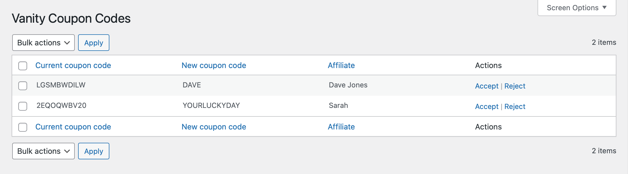Reject the YOURLUCKYDAY coupon request

515,107
